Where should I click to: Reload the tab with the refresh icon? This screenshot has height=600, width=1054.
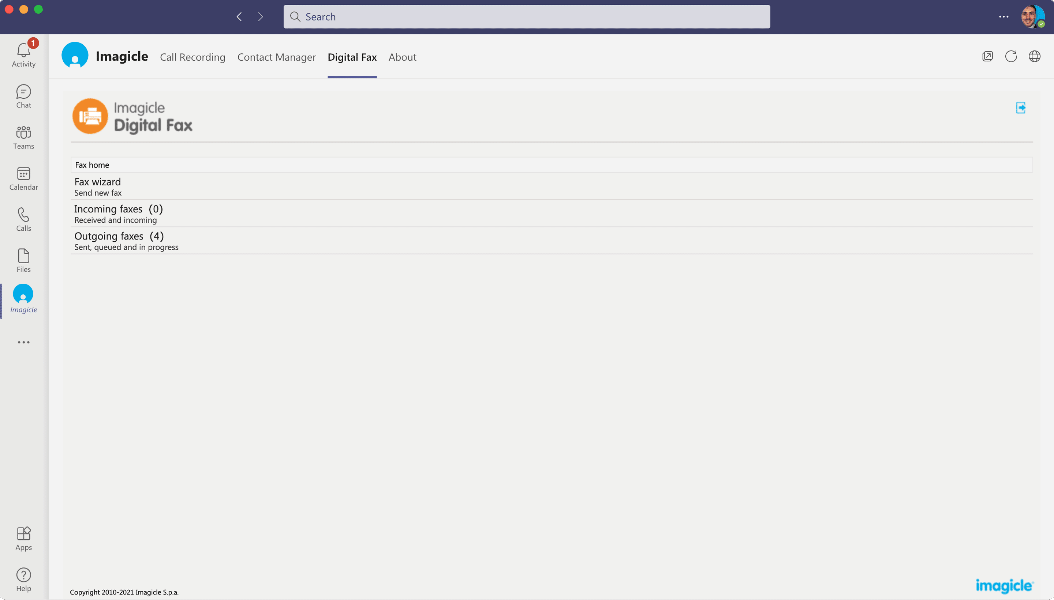pos(1011,56)
